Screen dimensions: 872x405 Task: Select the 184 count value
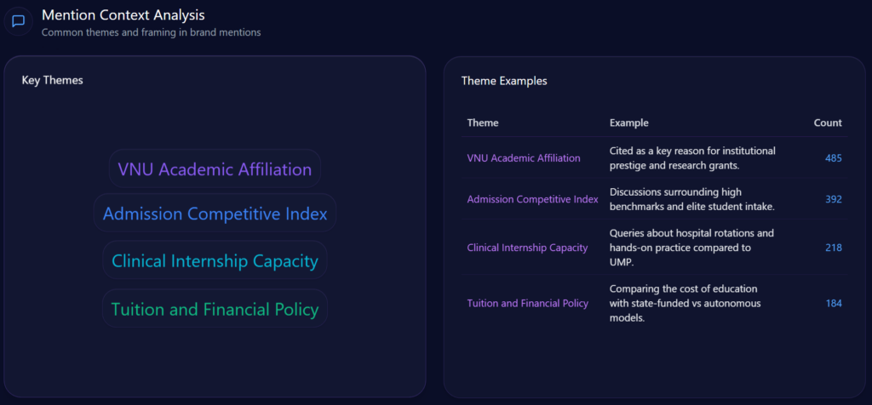click(x=833, y=303)
